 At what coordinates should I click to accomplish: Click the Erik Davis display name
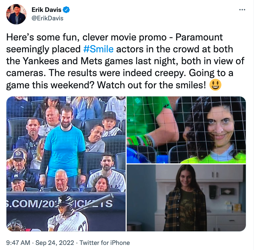click(x=47, y=10)
